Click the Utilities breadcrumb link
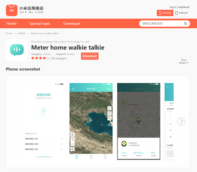The height and width of the screenshot is (172, 197). (22, 33)
